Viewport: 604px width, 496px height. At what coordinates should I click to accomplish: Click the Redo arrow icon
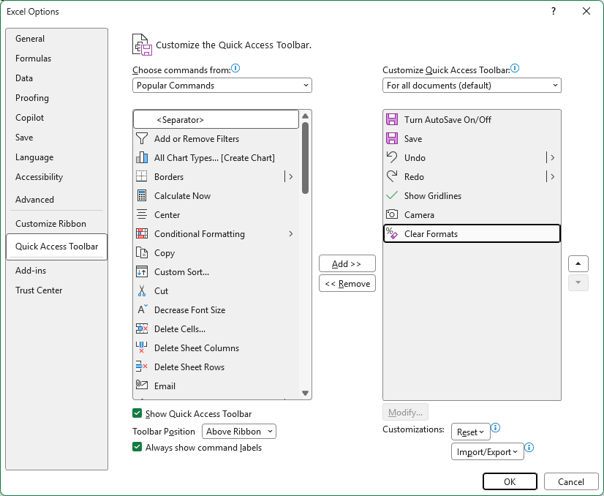(x=392, y=176)
